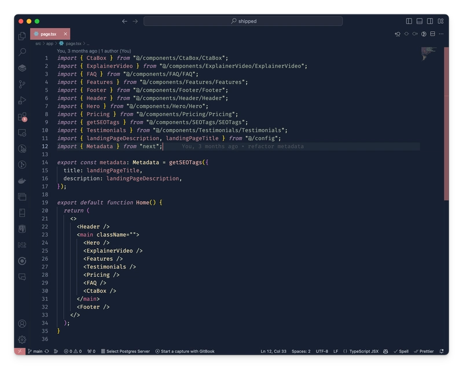Switch branch via 'main' in status bar

(35, 351)
